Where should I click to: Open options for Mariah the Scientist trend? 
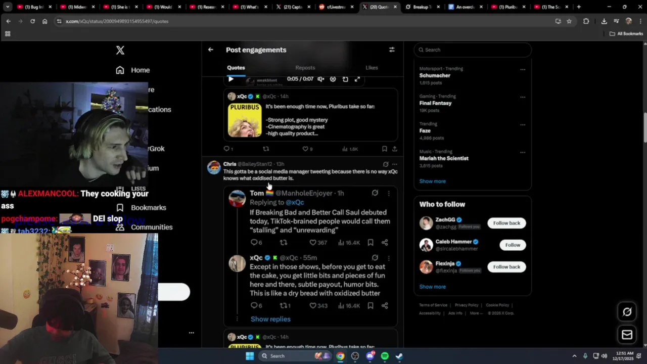523,152
